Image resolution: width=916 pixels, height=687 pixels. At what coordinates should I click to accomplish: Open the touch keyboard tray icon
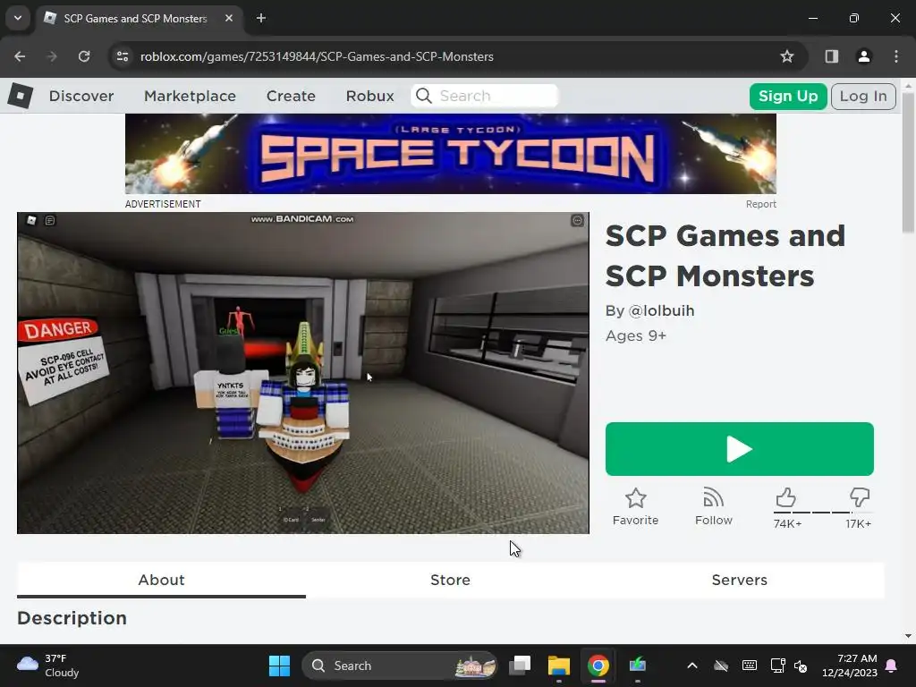click(750, 666)
